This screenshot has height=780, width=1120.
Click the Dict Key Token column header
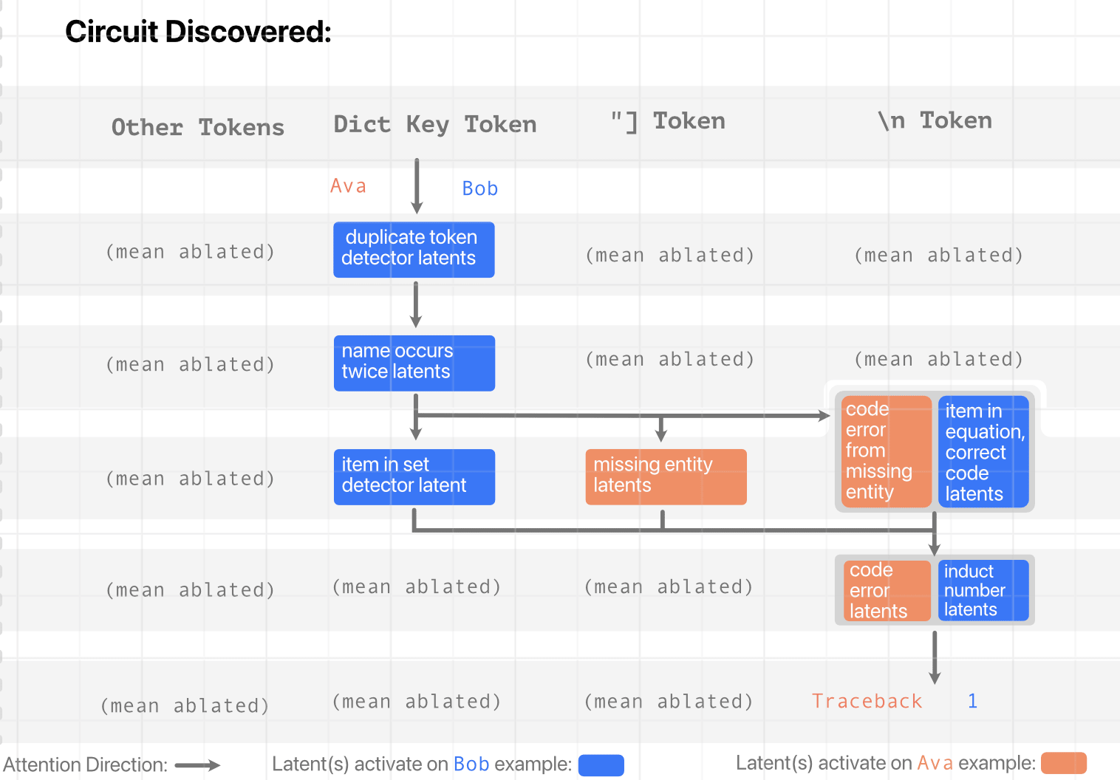click(x=434, y=124)
